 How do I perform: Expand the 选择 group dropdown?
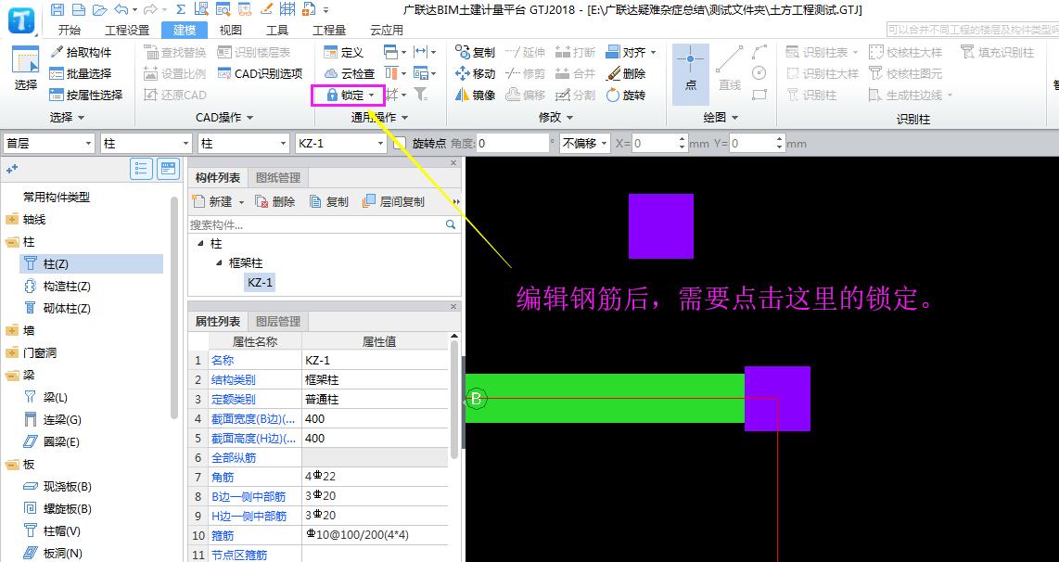pos(82,118)
